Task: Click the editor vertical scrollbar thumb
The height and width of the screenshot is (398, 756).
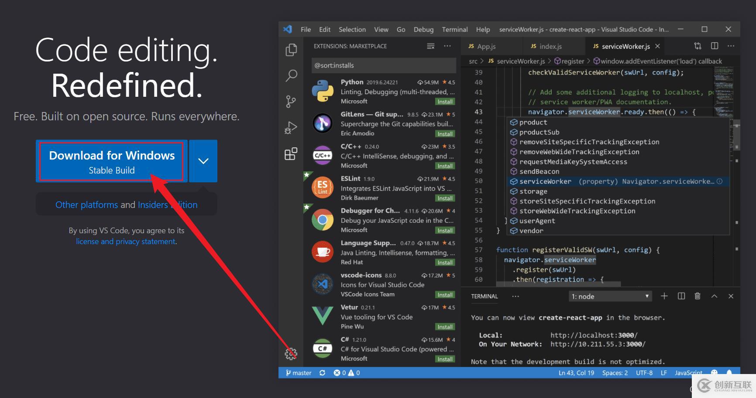Action: pos(737,135)
